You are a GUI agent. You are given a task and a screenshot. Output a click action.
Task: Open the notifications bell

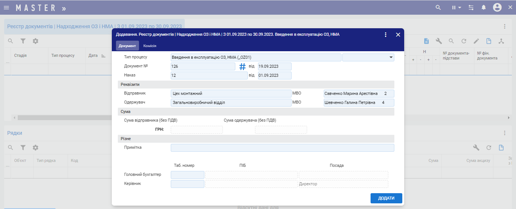[x=484, y=8]
